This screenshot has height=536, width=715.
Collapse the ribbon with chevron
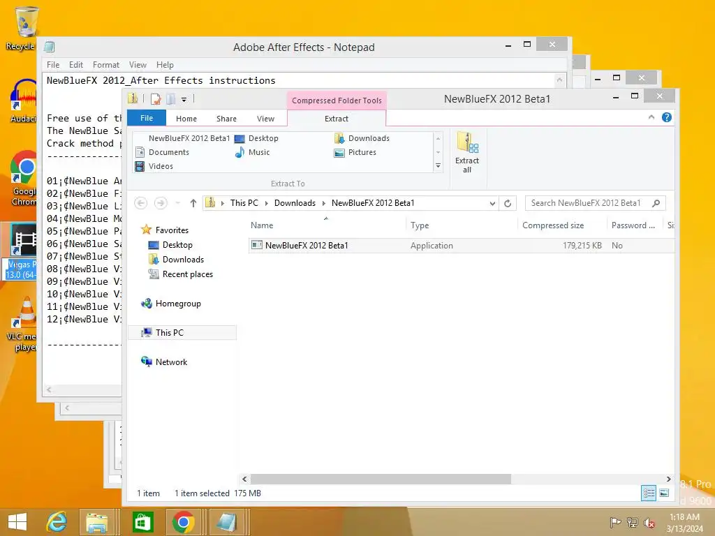(x=651, y=117)
